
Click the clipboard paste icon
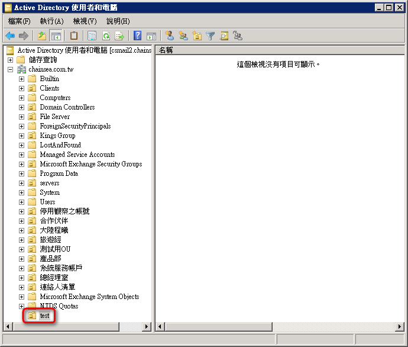(x=74, y=36)
